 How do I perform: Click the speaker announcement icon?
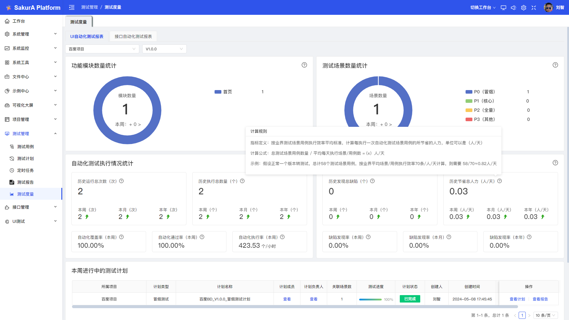point(514,8)
